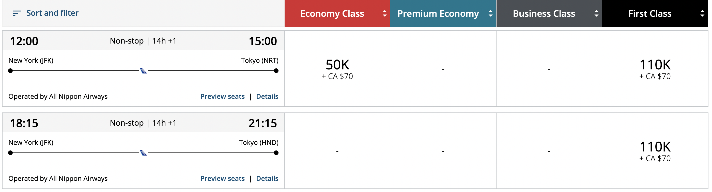Click ANA airline icon on 12:00 flight
Viewport: 712px width, 192px height.
(x=143, y=71)
